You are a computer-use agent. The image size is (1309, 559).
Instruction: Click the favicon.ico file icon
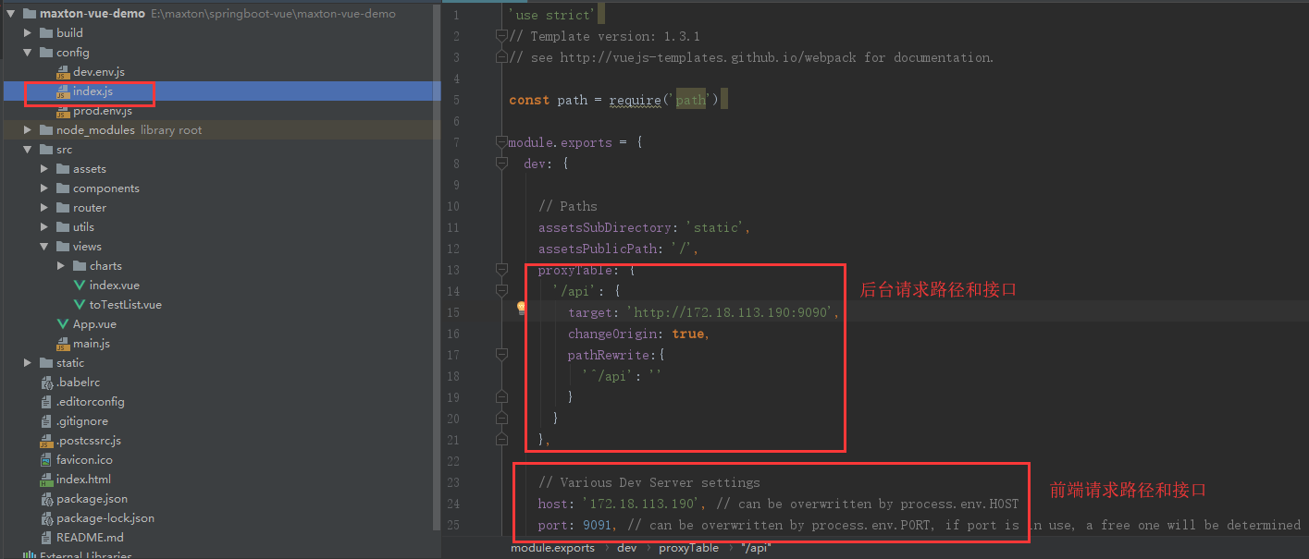[x=45, y=460]
